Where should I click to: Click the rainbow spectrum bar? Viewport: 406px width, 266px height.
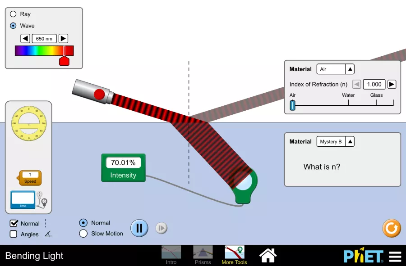pos(44,50)
